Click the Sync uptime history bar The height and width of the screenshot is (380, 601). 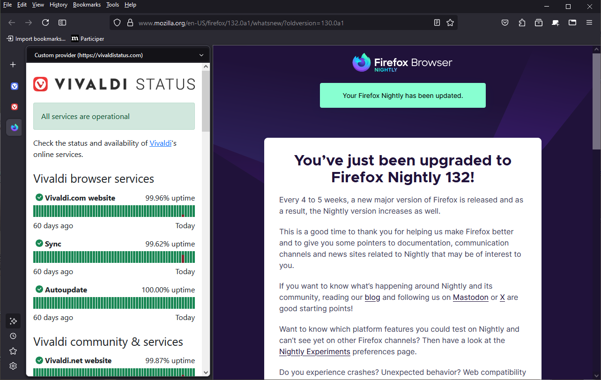tap(114, 257)
